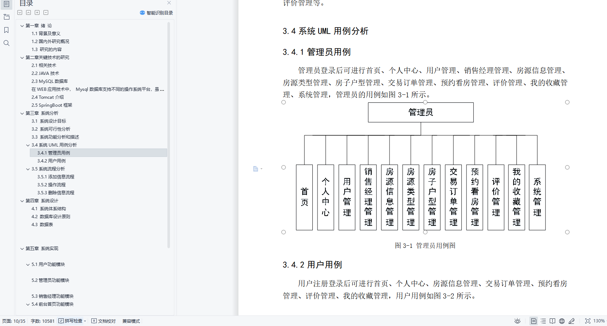Click the blue robot icon beside 智能识别目录
This screenshot has width=607, height=326.
point(142,13)
